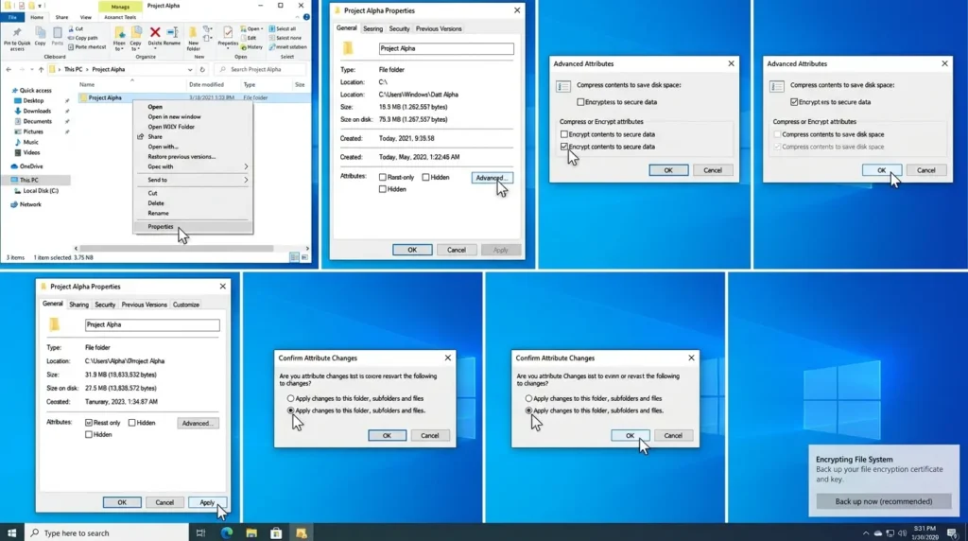
Task: Click Select all in the ribbon
Action: click(x=283, y=29)
